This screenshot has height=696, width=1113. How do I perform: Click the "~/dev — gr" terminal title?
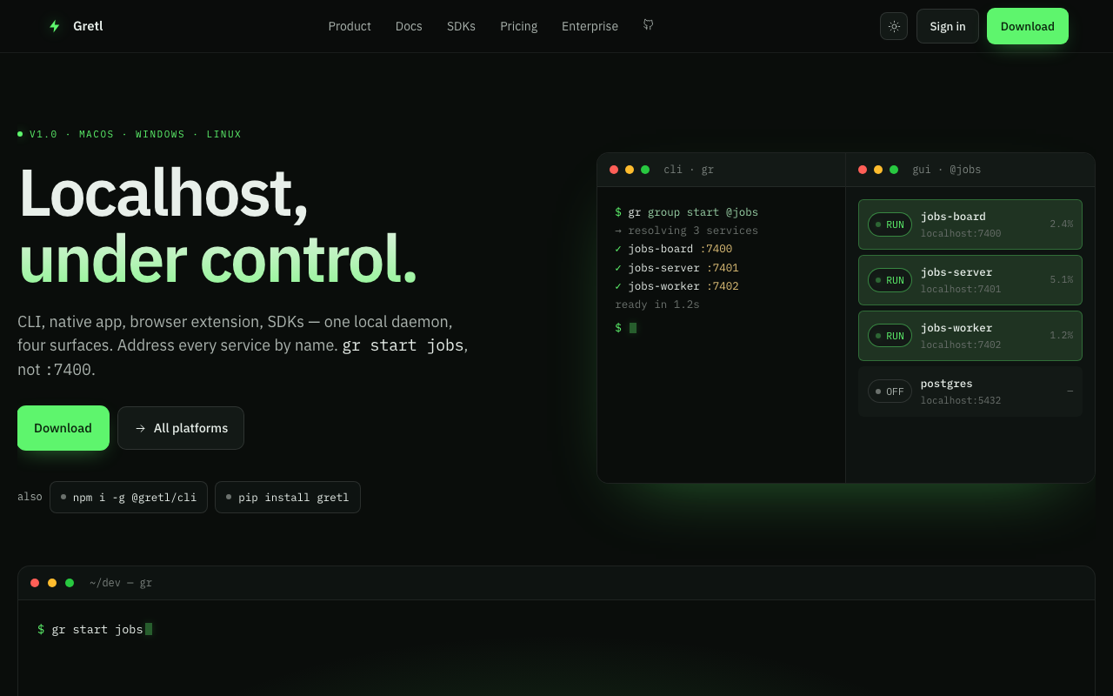(121, 583)
